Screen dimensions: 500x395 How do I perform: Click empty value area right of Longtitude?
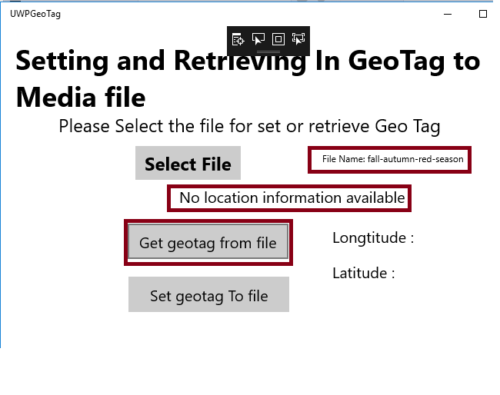454,238
